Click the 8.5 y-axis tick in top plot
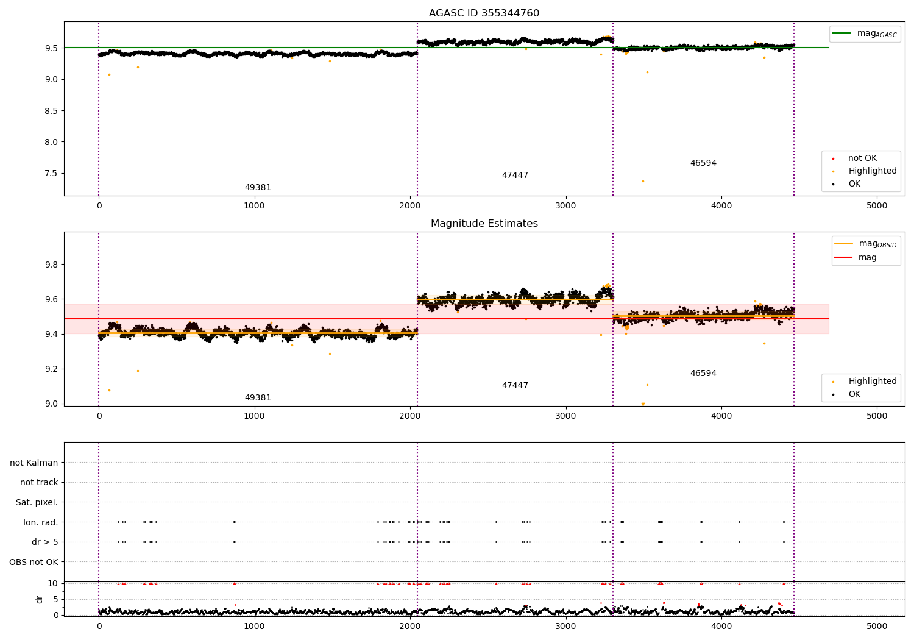914x640 pixels. (51, 111)
